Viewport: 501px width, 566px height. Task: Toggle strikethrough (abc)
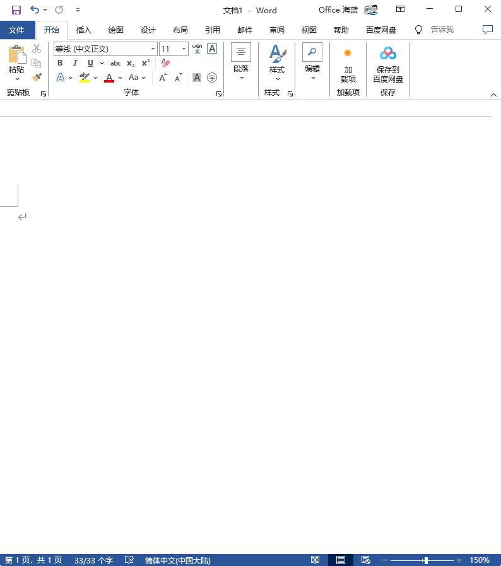[115, 63]
